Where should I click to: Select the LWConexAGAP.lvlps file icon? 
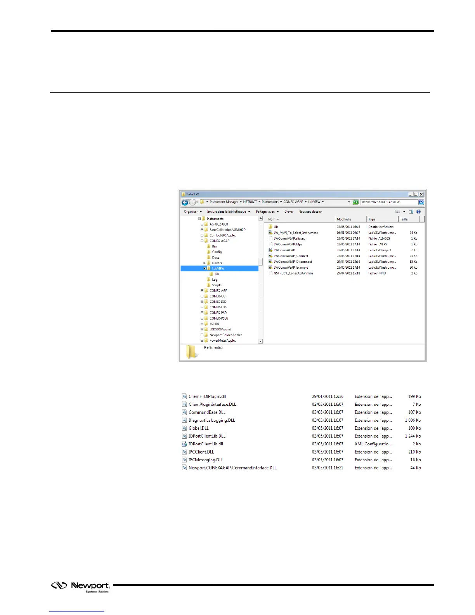tap(270, 244)
